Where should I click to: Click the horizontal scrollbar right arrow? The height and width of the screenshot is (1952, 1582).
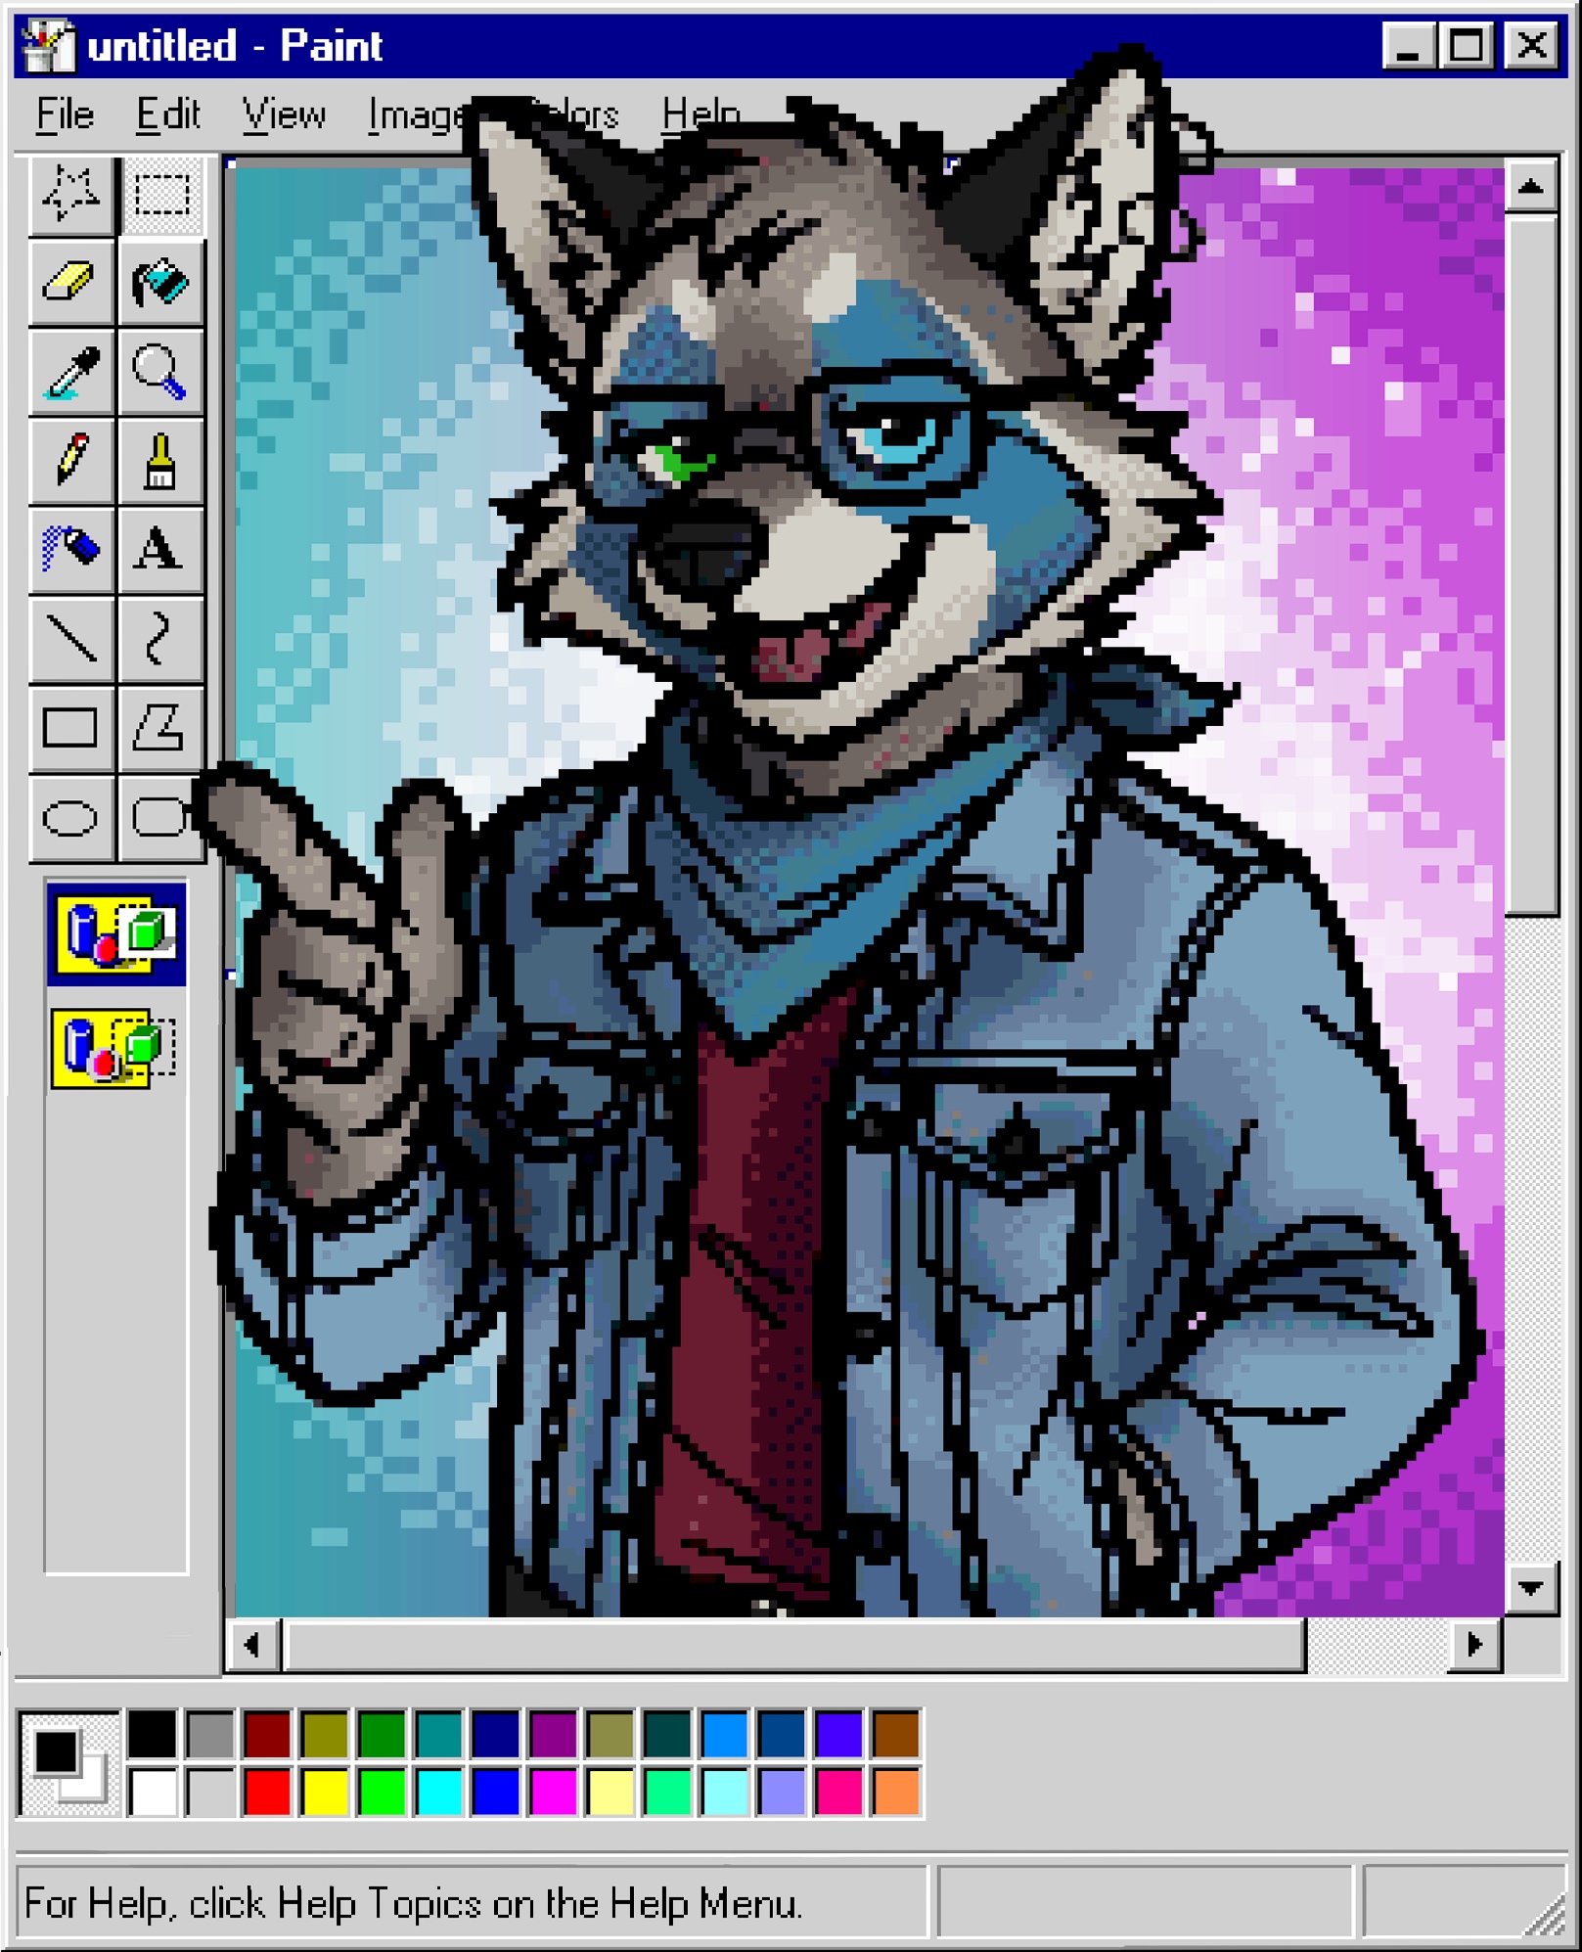[1474, 1646]
